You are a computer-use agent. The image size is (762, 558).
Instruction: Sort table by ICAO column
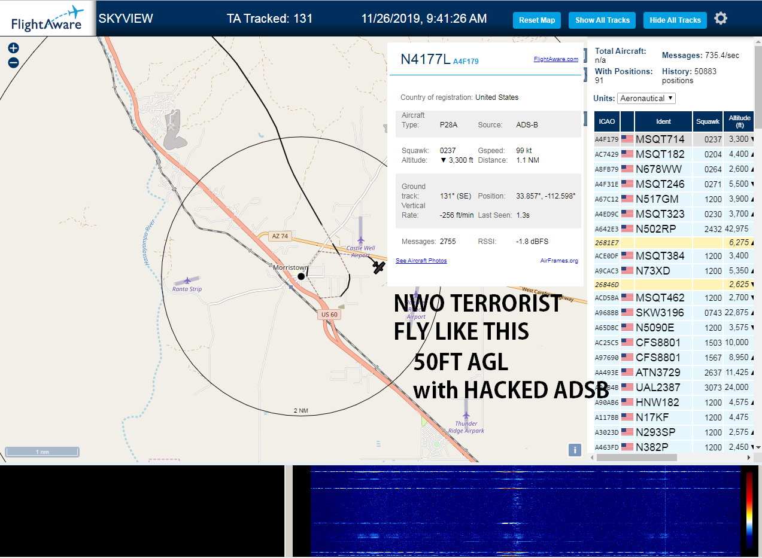(x=606, y=121)
